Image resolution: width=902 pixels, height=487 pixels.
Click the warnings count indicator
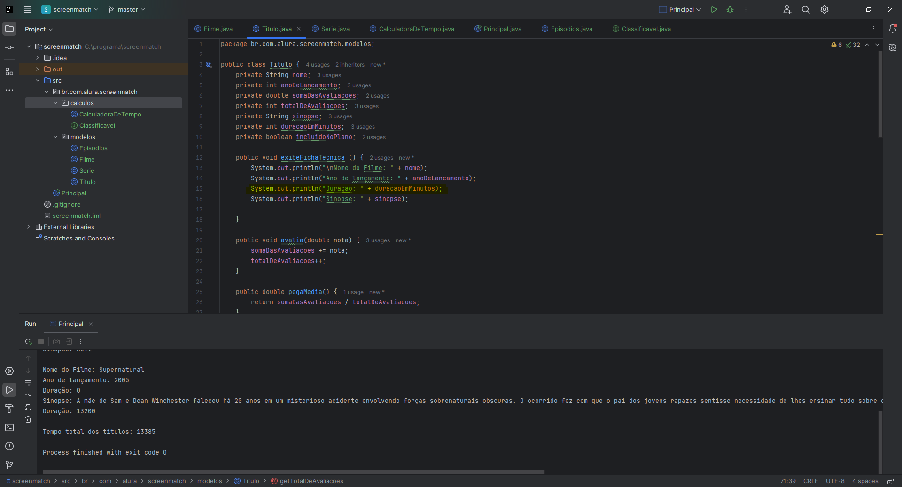(x=837, y=45)
